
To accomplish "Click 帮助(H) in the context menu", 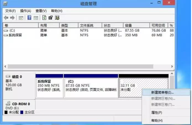I will point(157,120).
